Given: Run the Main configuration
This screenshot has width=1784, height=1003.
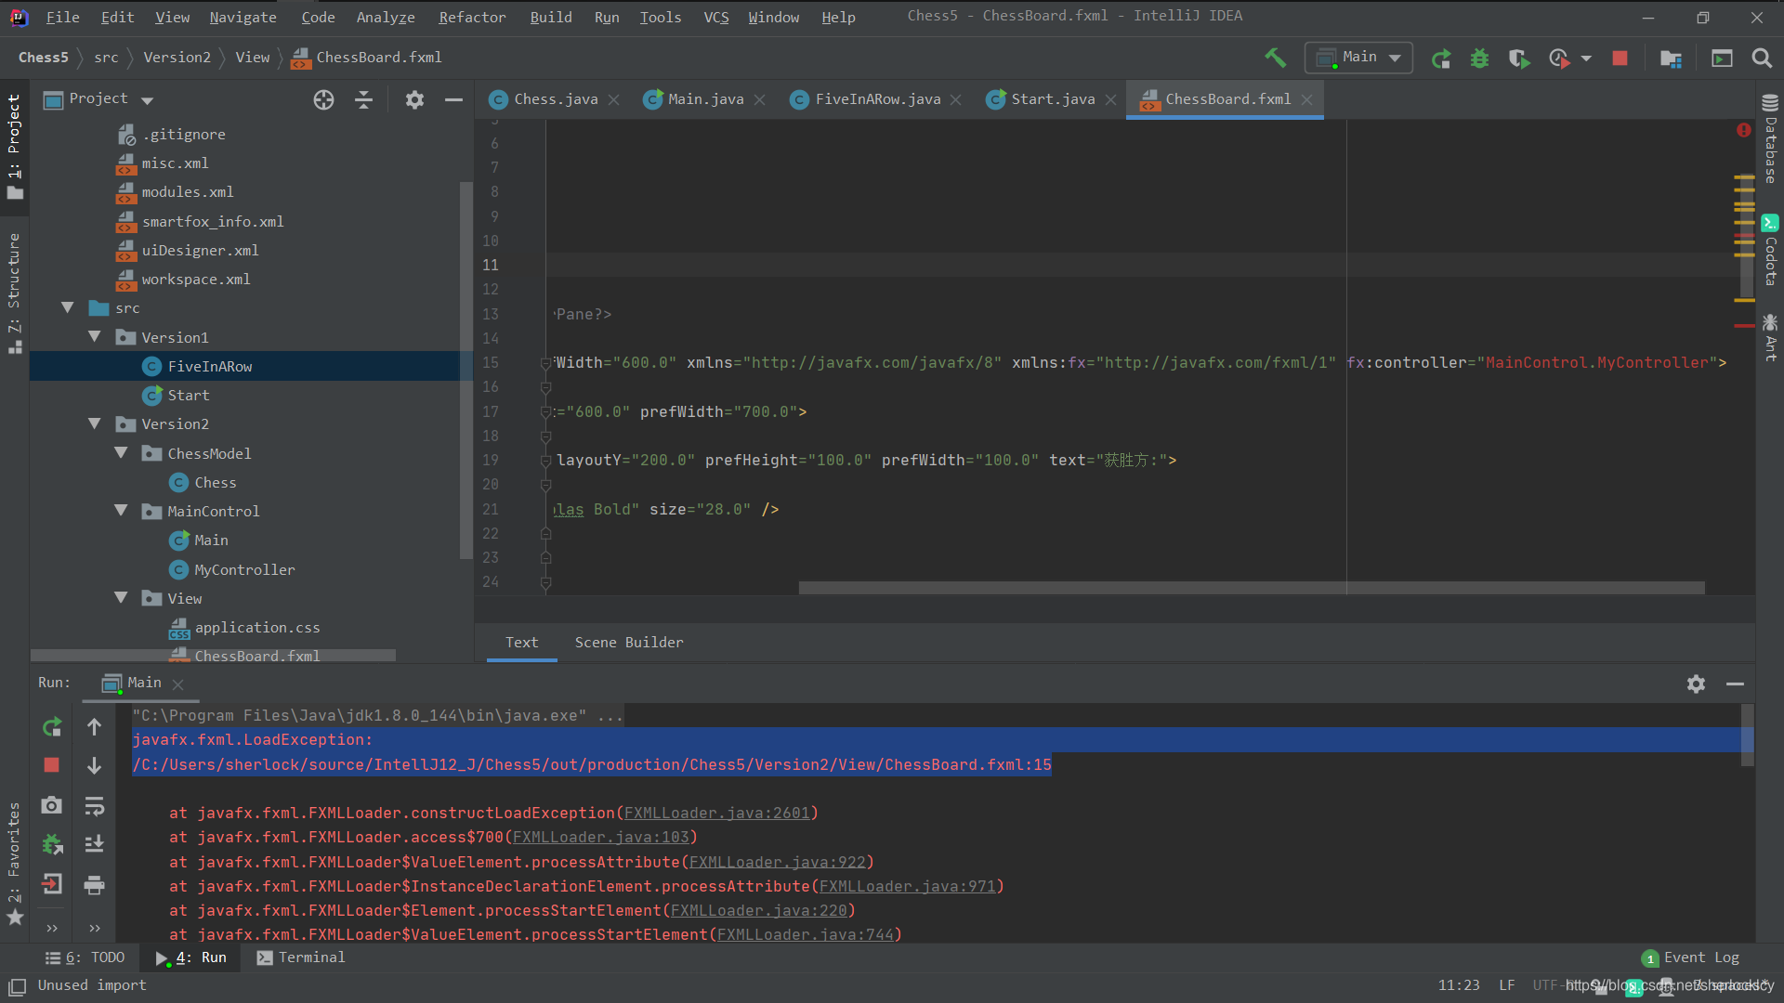Looking at the screenshot, I should (x=1441, y=58).
